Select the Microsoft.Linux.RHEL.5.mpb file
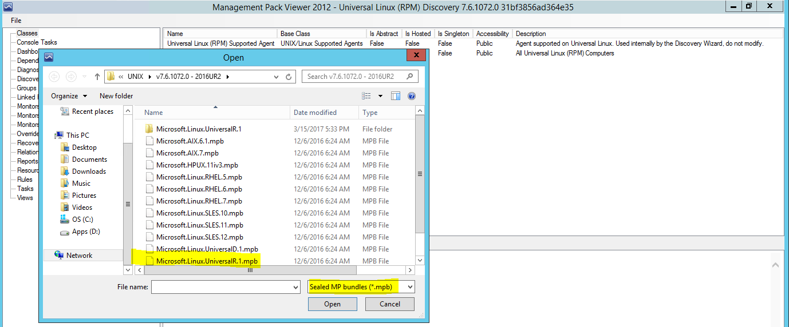The width and height of the screenshot is (789, 327). tap(199, 177)
